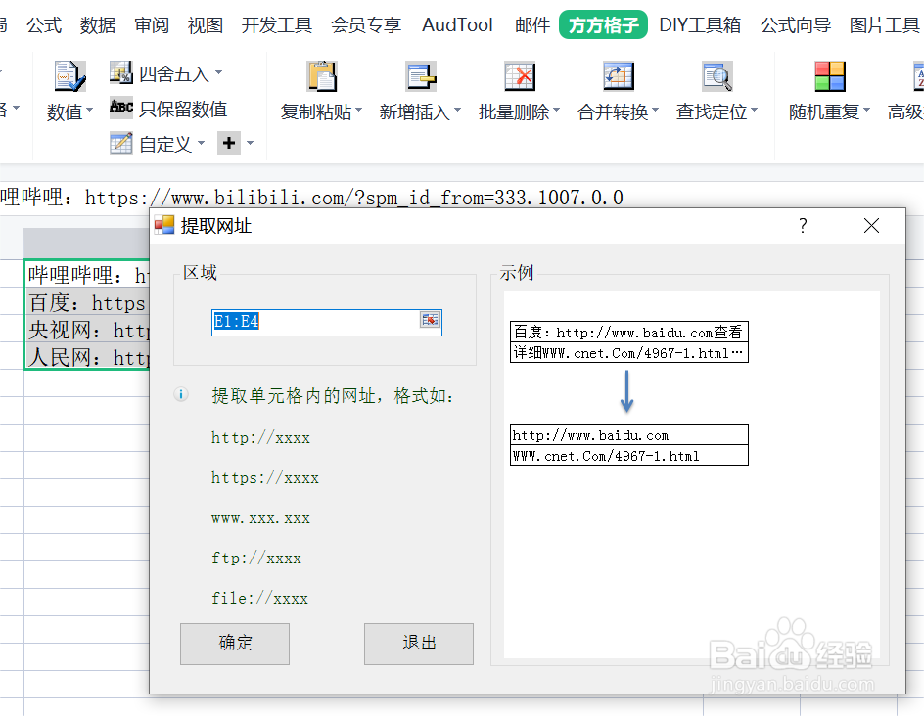Open the 公式向导 tab
Image resolution: width=924 pixels, height=716 pixels.
(x=796, y=25)
